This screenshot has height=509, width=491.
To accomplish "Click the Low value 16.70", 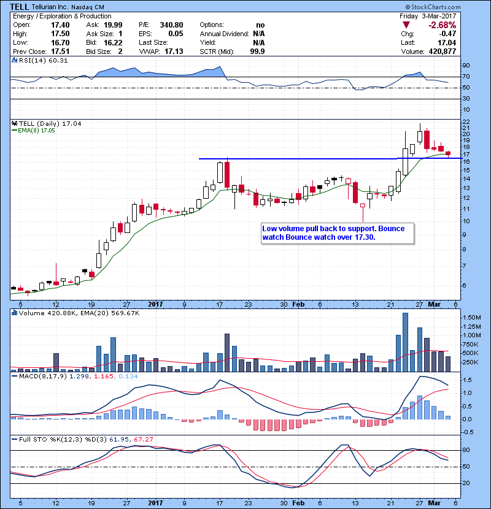I will tap(60, 42).
